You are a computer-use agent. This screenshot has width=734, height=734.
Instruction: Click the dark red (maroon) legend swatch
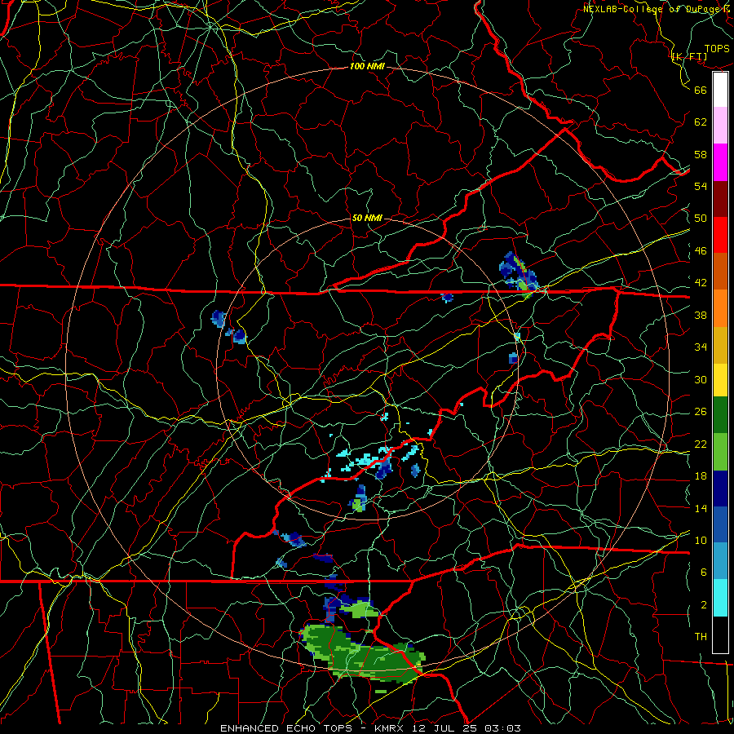720,198
